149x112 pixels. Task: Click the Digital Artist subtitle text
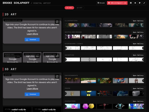click(x=42, y=3)
